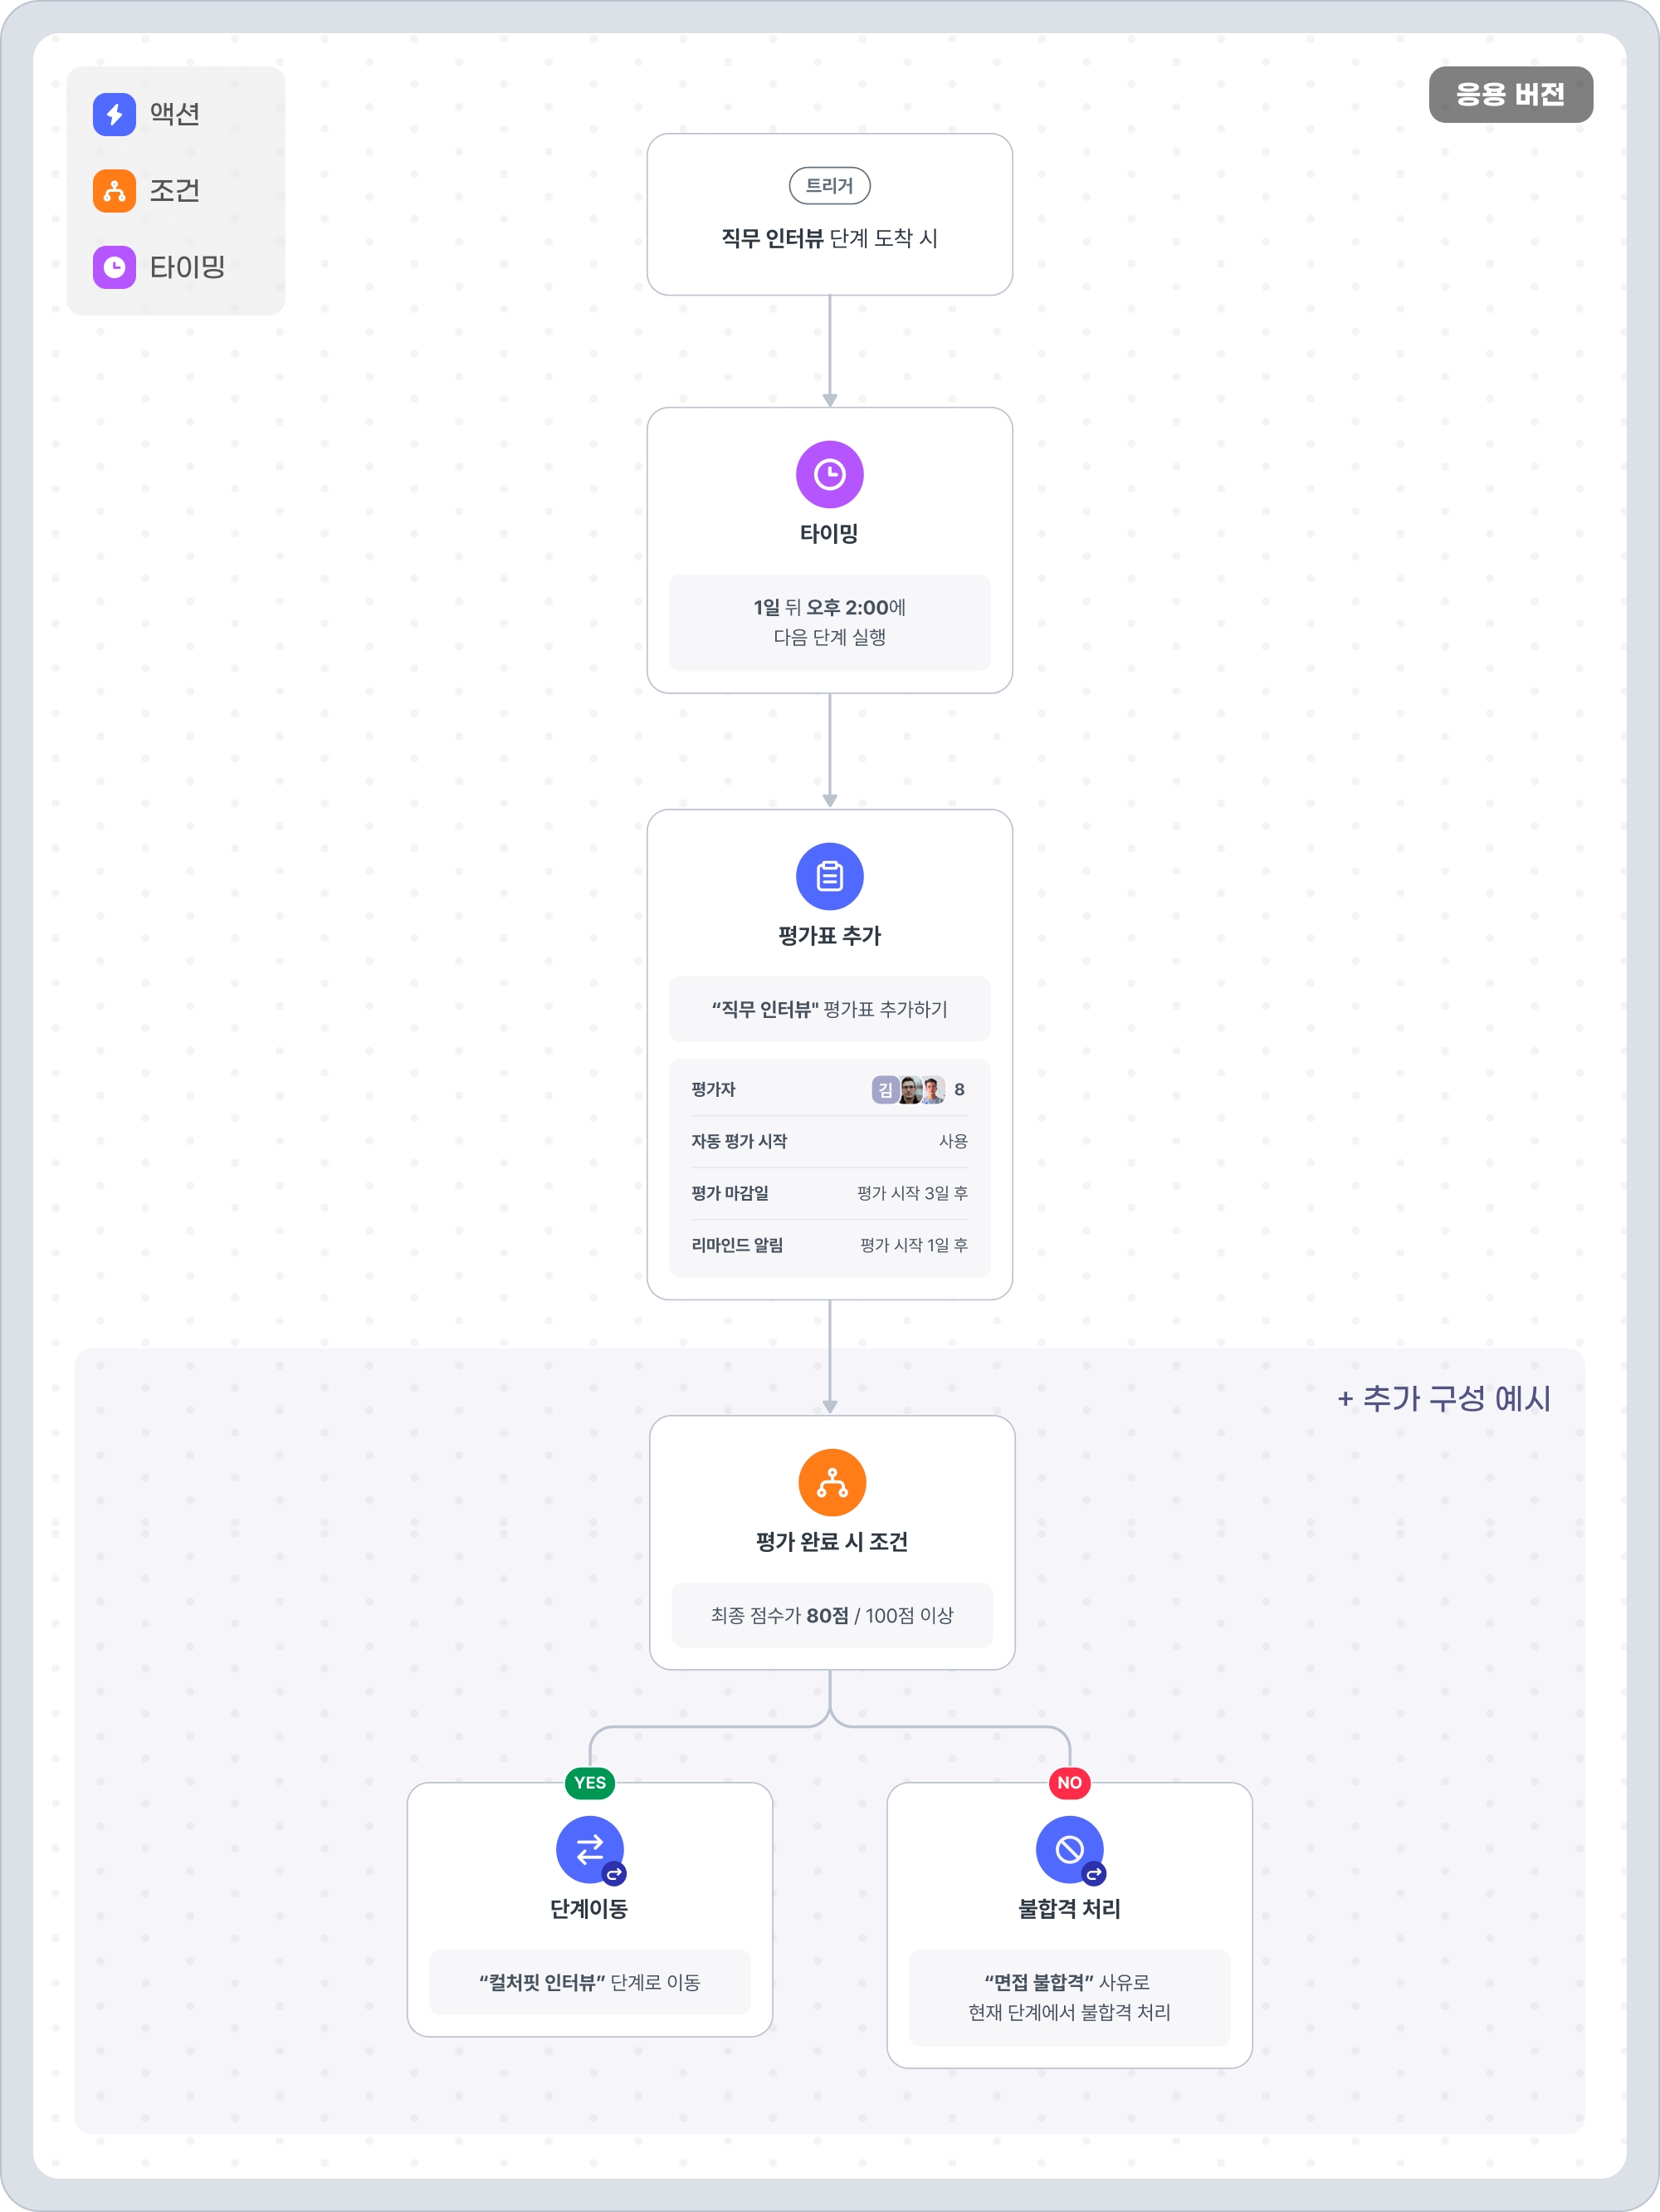Click the 단계이동 swap arrows icon
This screenshot has height=2212, width=1660.
point(589,1849)
